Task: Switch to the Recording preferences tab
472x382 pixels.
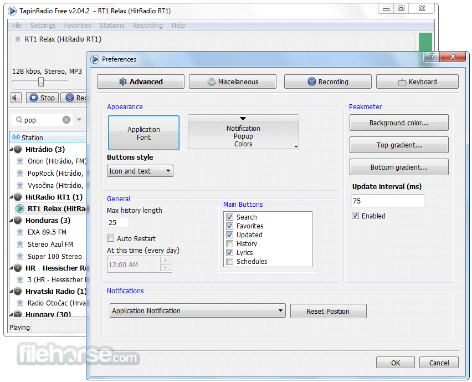Action: click(328, 82)
